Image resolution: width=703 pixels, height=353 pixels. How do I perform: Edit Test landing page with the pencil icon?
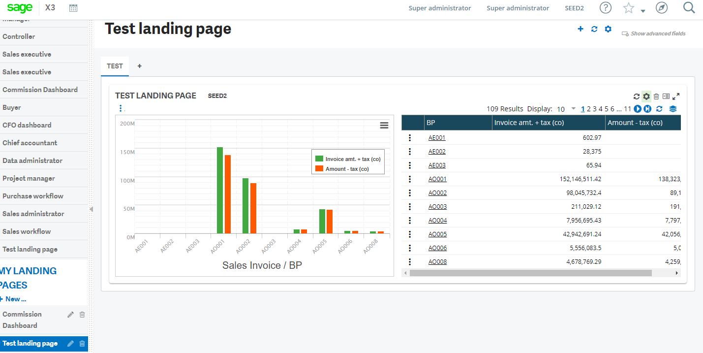[70, 343]
